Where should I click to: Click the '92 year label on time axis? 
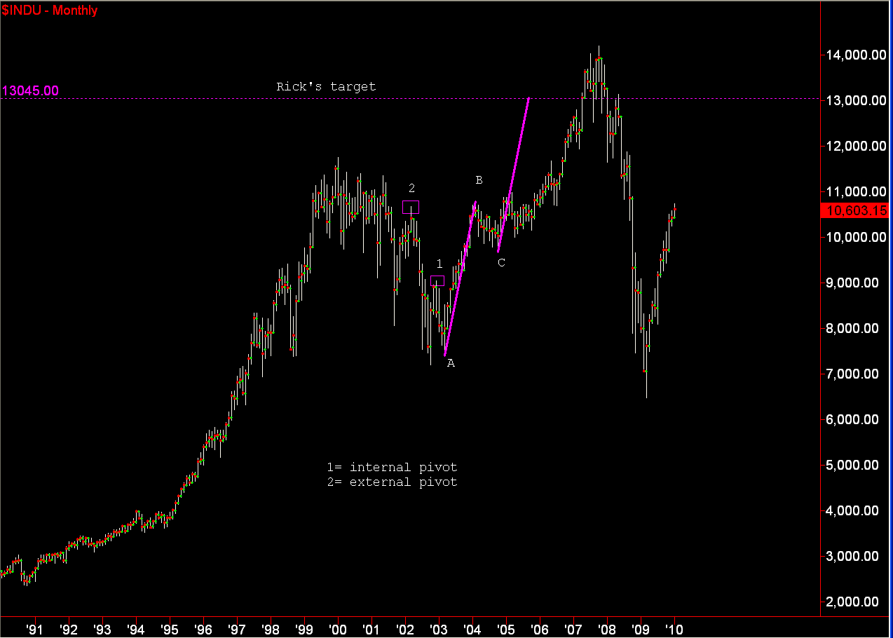(69, 628)
